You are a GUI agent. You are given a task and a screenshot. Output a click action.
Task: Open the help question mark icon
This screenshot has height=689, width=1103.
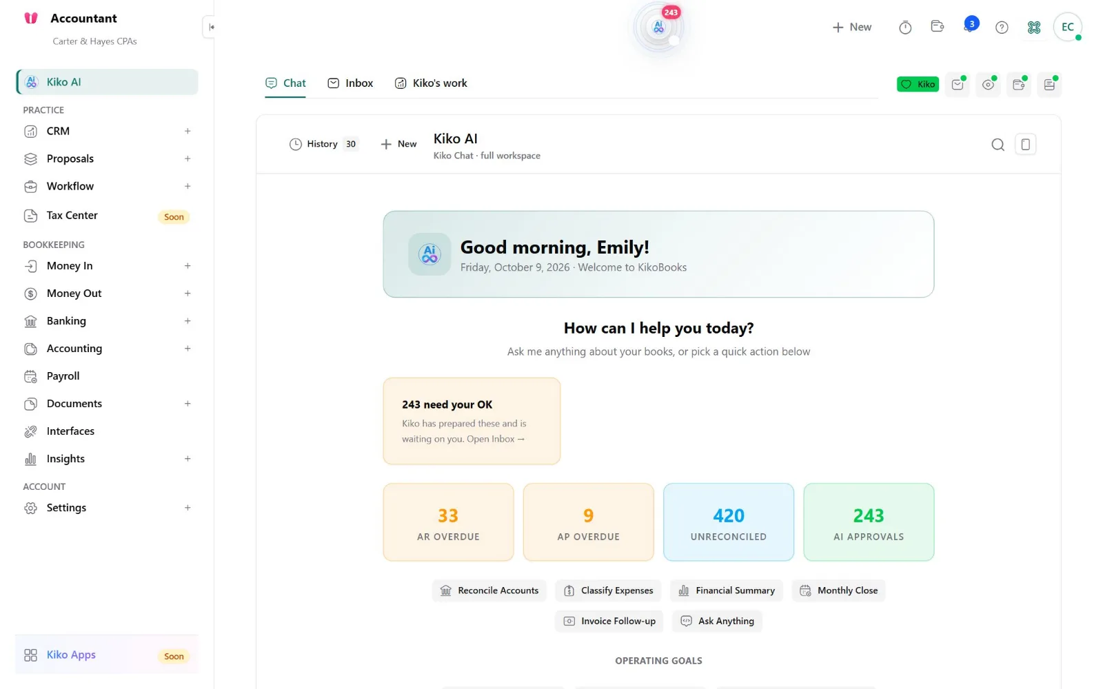point(1002,27)
